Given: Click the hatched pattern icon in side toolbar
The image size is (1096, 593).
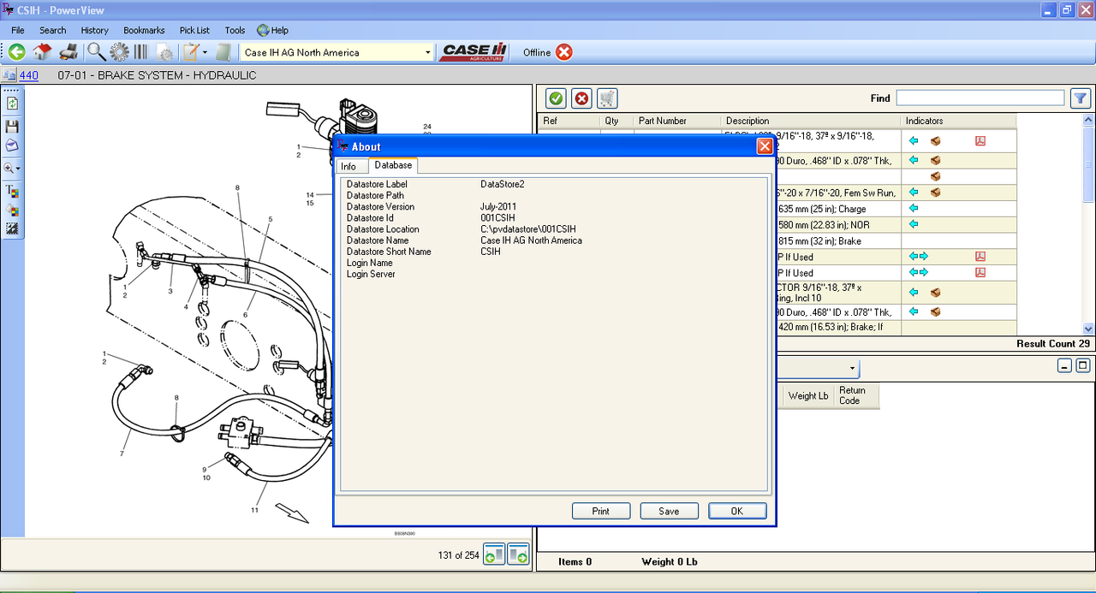Looking at the screenshot, I should (12, 228).
